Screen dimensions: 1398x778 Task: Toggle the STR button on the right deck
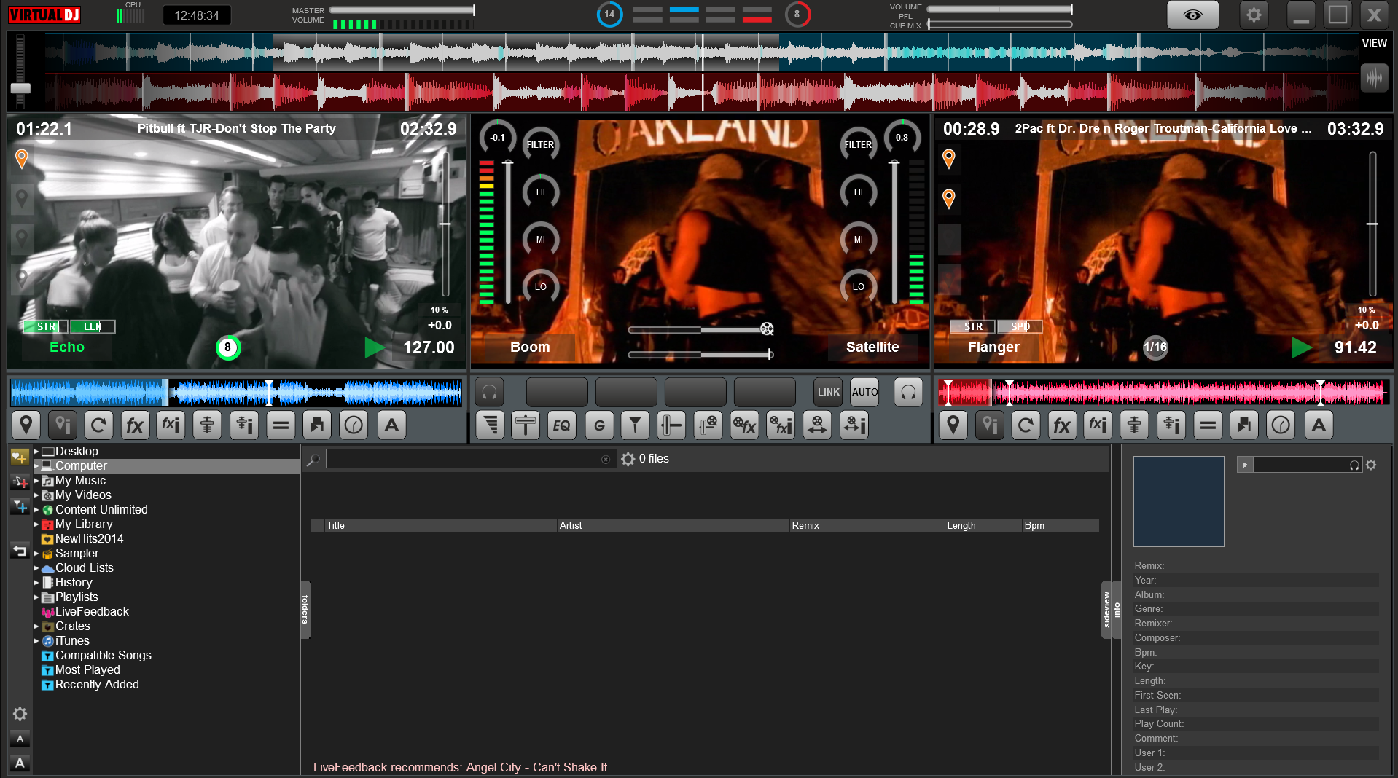coord(973,326)
